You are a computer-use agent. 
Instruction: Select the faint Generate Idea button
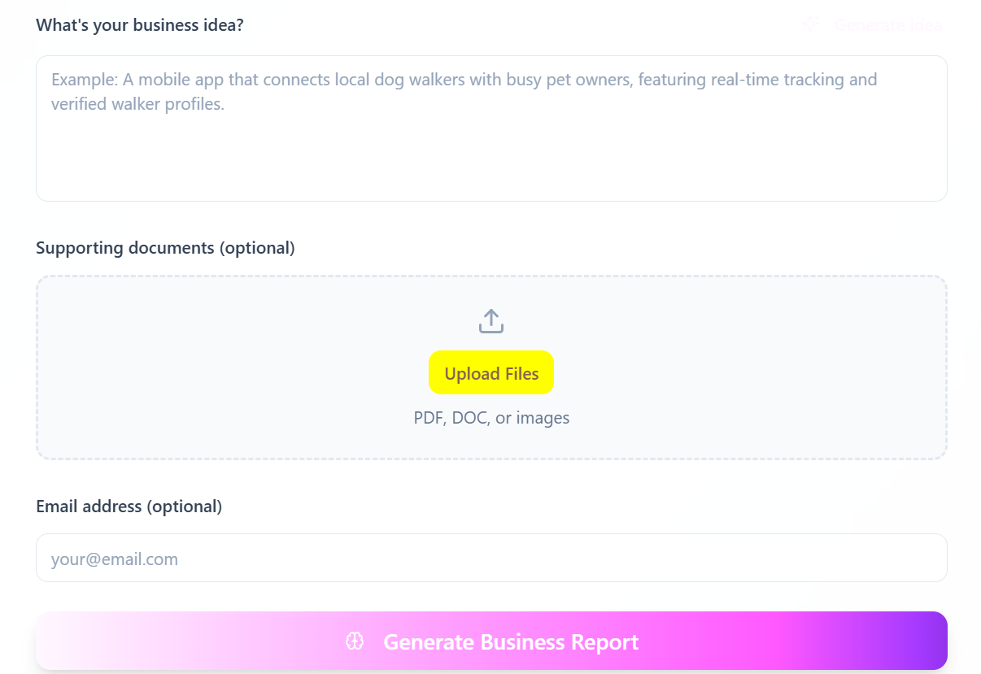(872, 25)
